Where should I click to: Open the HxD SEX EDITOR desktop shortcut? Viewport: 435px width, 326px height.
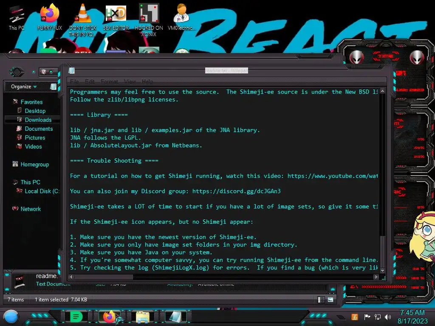click(116, 17)
